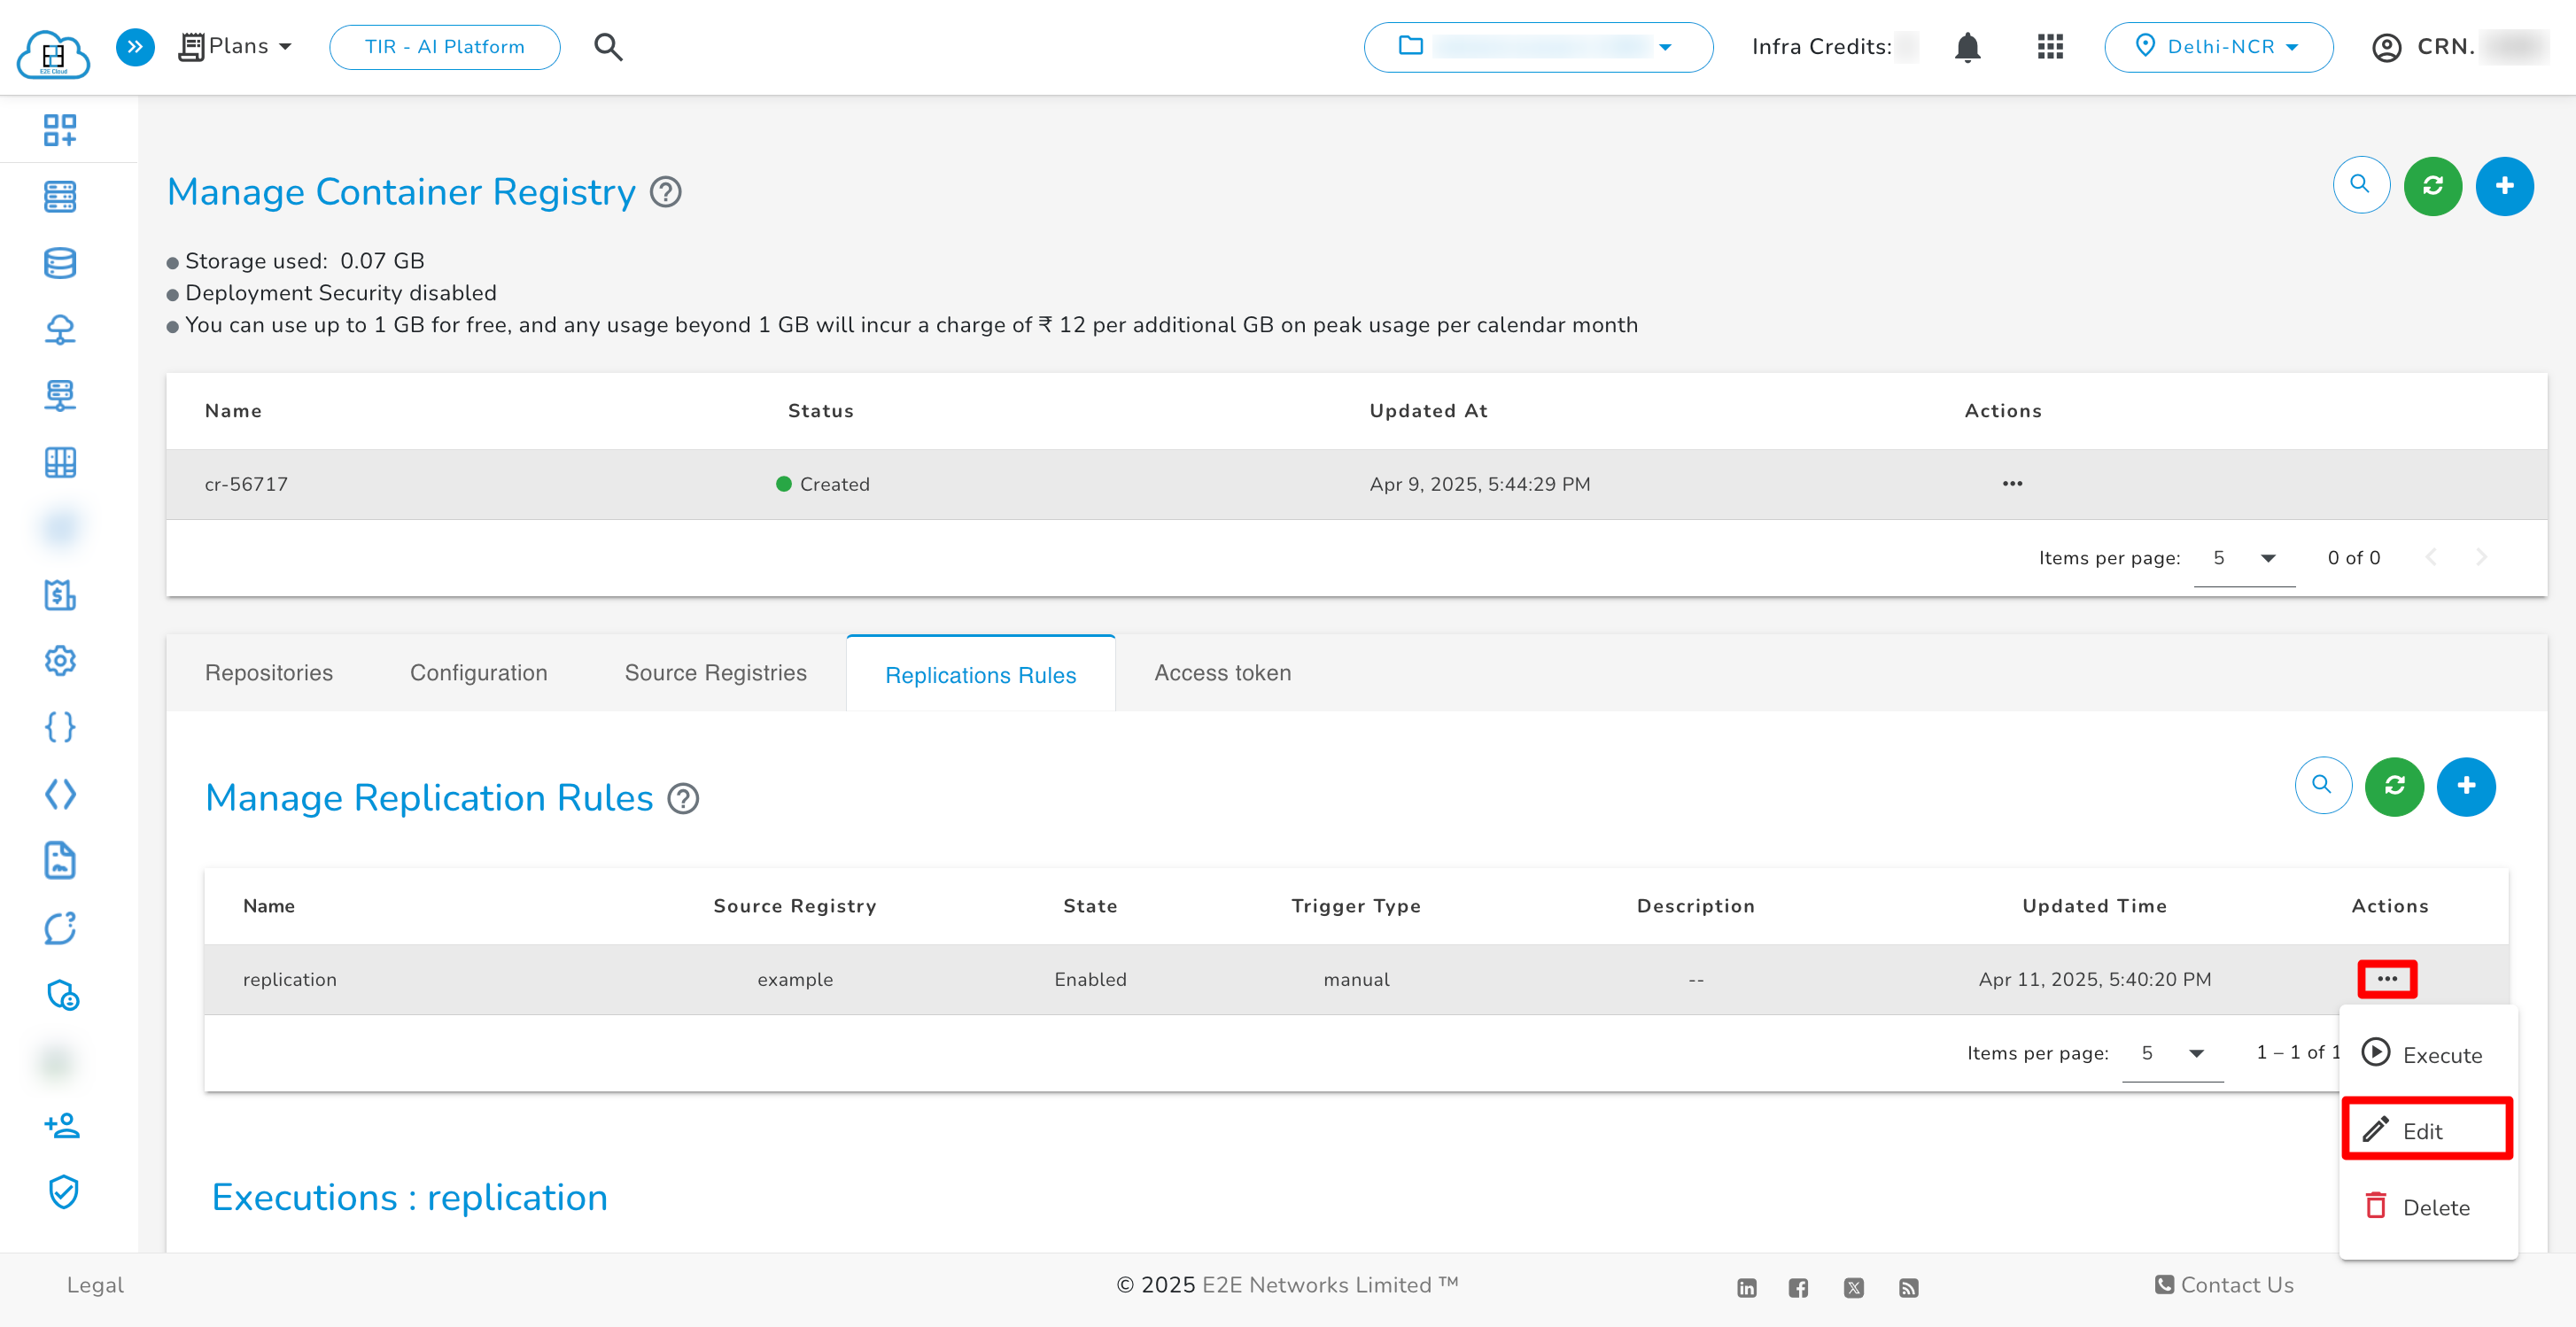This screenshot has height=1327, width=2576.
Task: Add a new replication rule with the plus icon
Action: pyautogui.click(x=2466, y=787)
